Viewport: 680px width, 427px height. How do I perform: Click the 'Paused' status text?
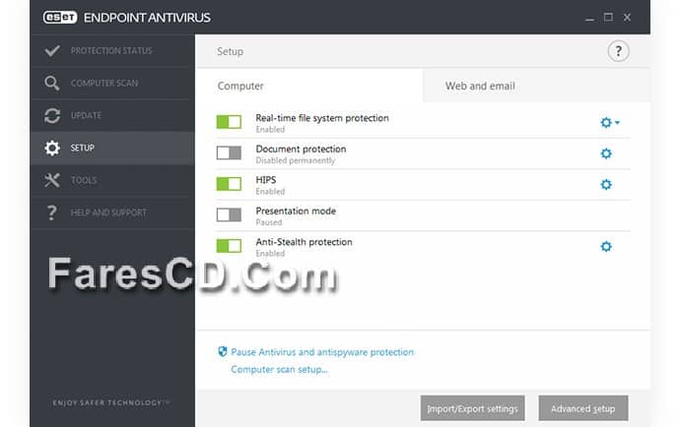click(269, 222)
